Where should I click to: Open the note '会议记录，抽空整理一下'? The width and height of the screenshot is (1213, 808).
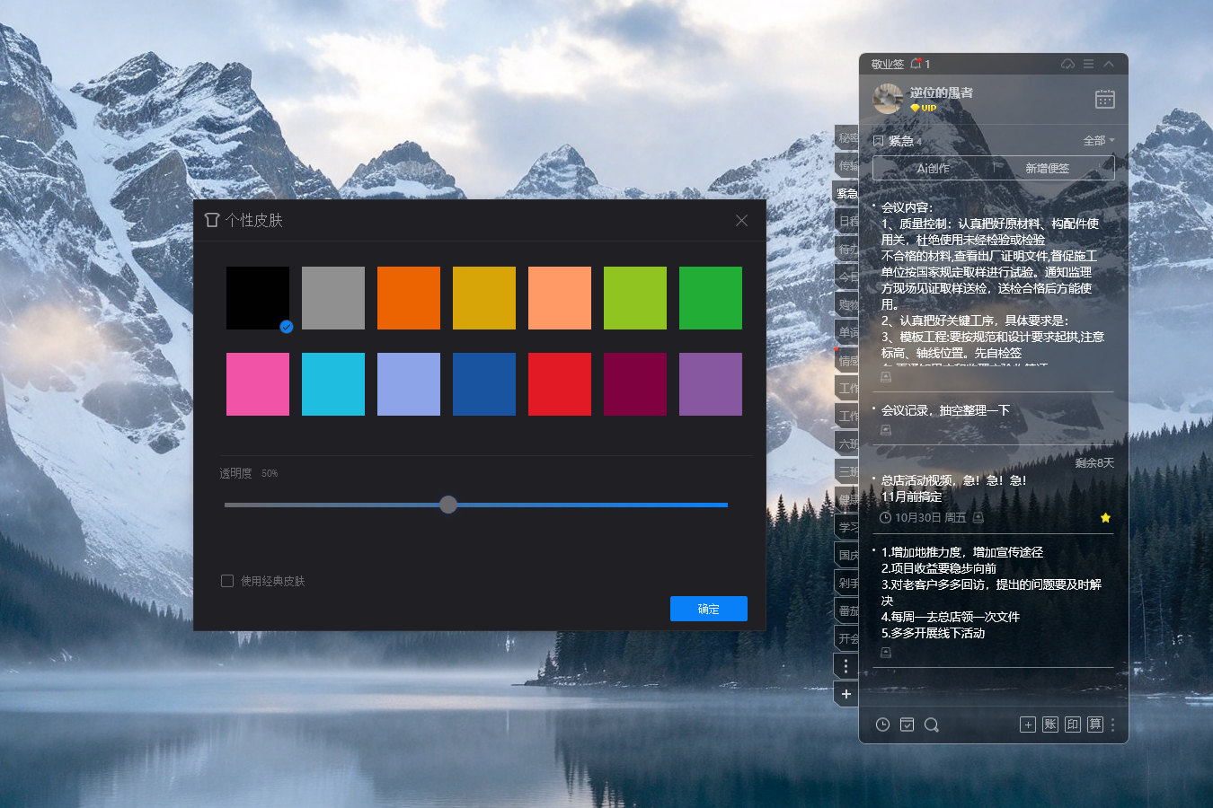pos(945,410)
